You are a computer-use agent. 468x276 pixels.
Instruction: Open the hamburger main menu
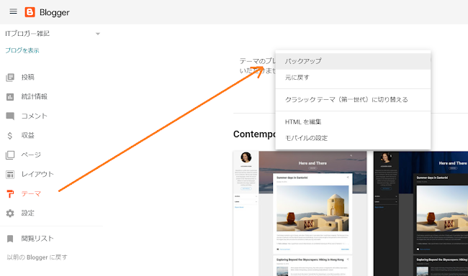(13, 11)
